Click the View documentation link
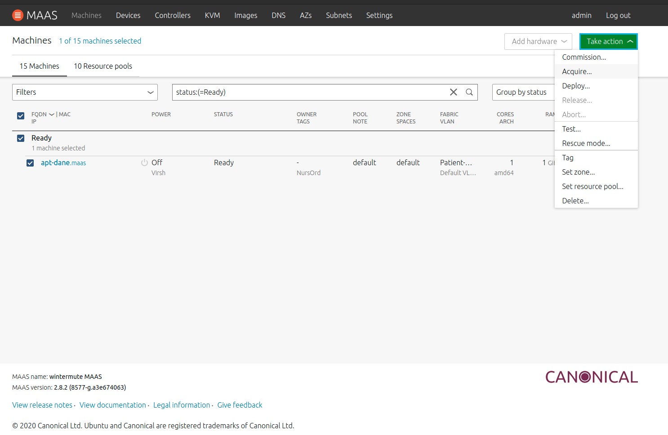This screenshot has height=435, width=668. pos(112,405)
